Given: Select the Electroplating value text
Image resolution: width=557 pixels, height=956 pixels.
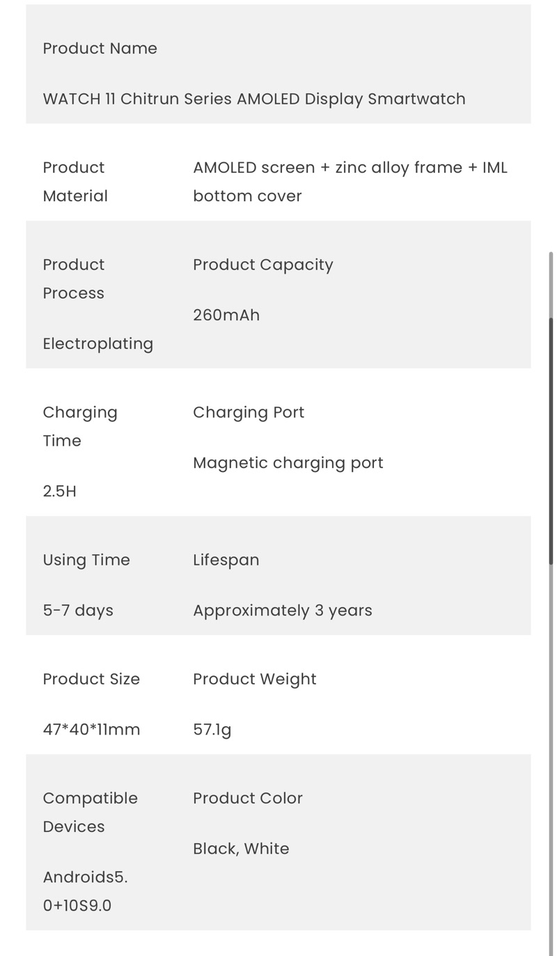Looking at the screenshot, I should (x=98, y=343).
